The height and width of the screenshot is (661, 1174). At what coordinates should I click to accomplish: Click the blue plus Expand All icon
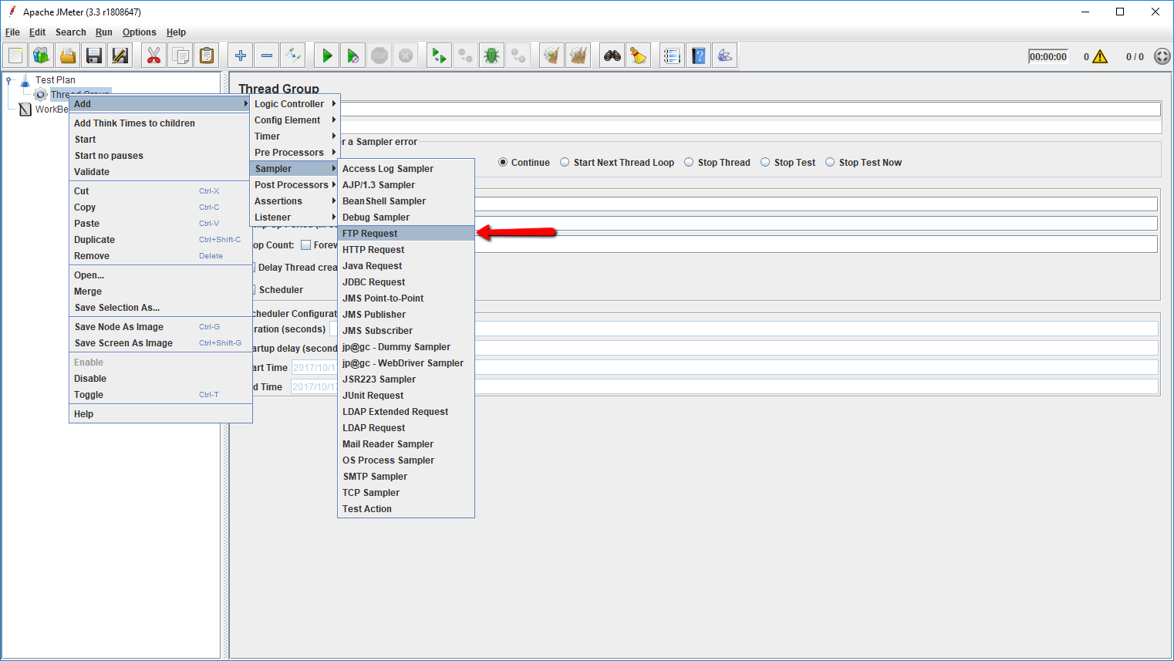(x=241, y=56)
